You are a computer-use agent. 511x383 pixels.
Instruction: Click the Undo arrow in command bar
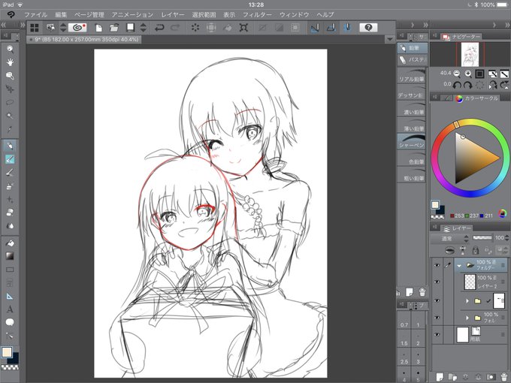(159, 28)
